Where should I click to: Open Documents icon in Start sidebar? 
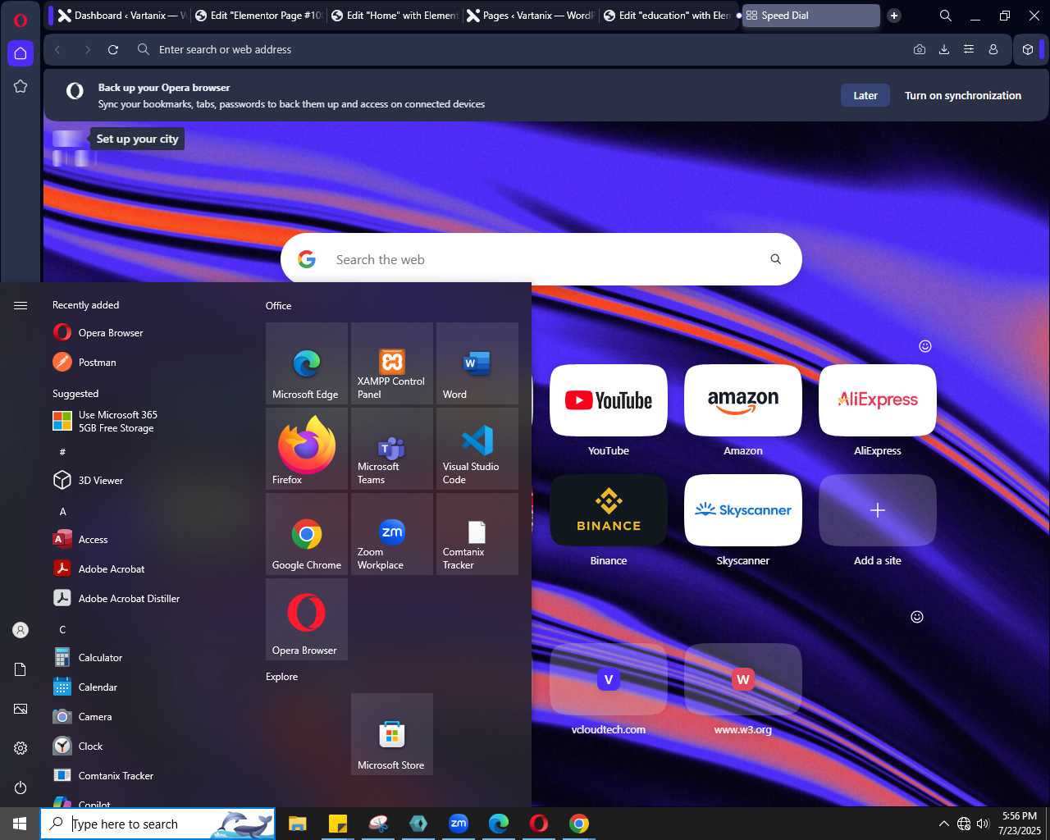21,669
